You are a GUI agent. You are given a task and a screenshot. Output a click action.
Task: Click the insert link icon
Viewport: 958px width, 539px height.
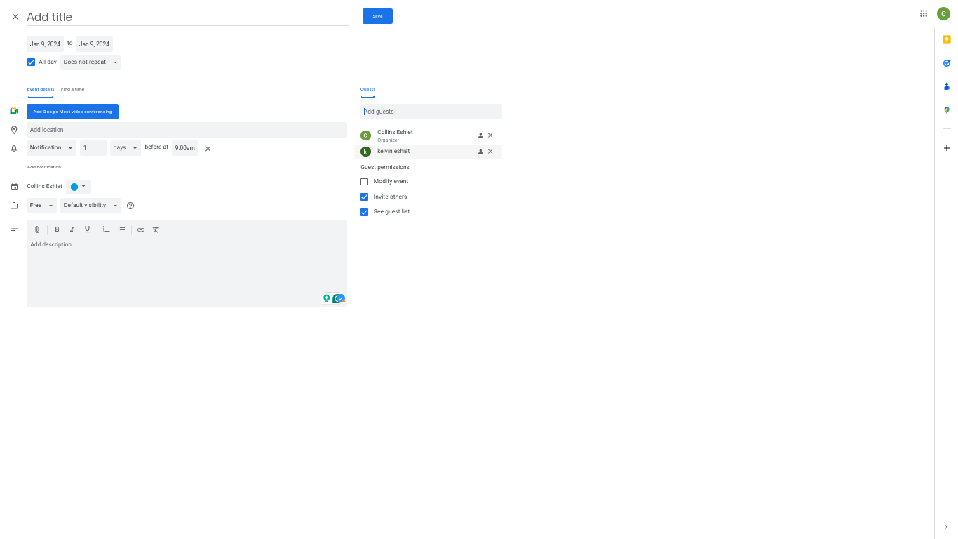[x=141, y=229]
